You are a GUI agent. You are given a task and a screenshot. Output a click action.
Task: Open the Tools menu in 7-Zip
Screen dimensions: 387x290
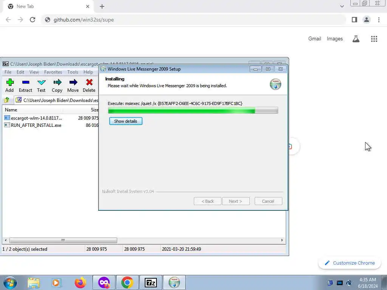pyautogui.click(x=73, y=72)
